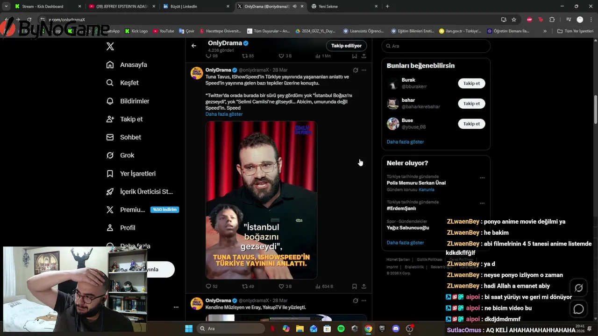Like the top tweet with 3 B likes
The height and width of the screenshot is (336, 598).
tap(285, 56)
